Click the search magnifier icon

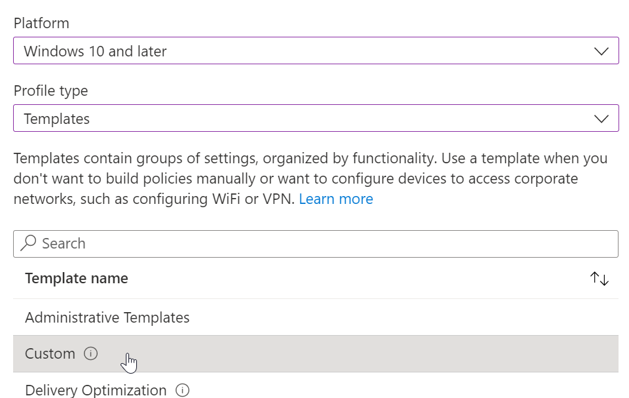point(29,243)
